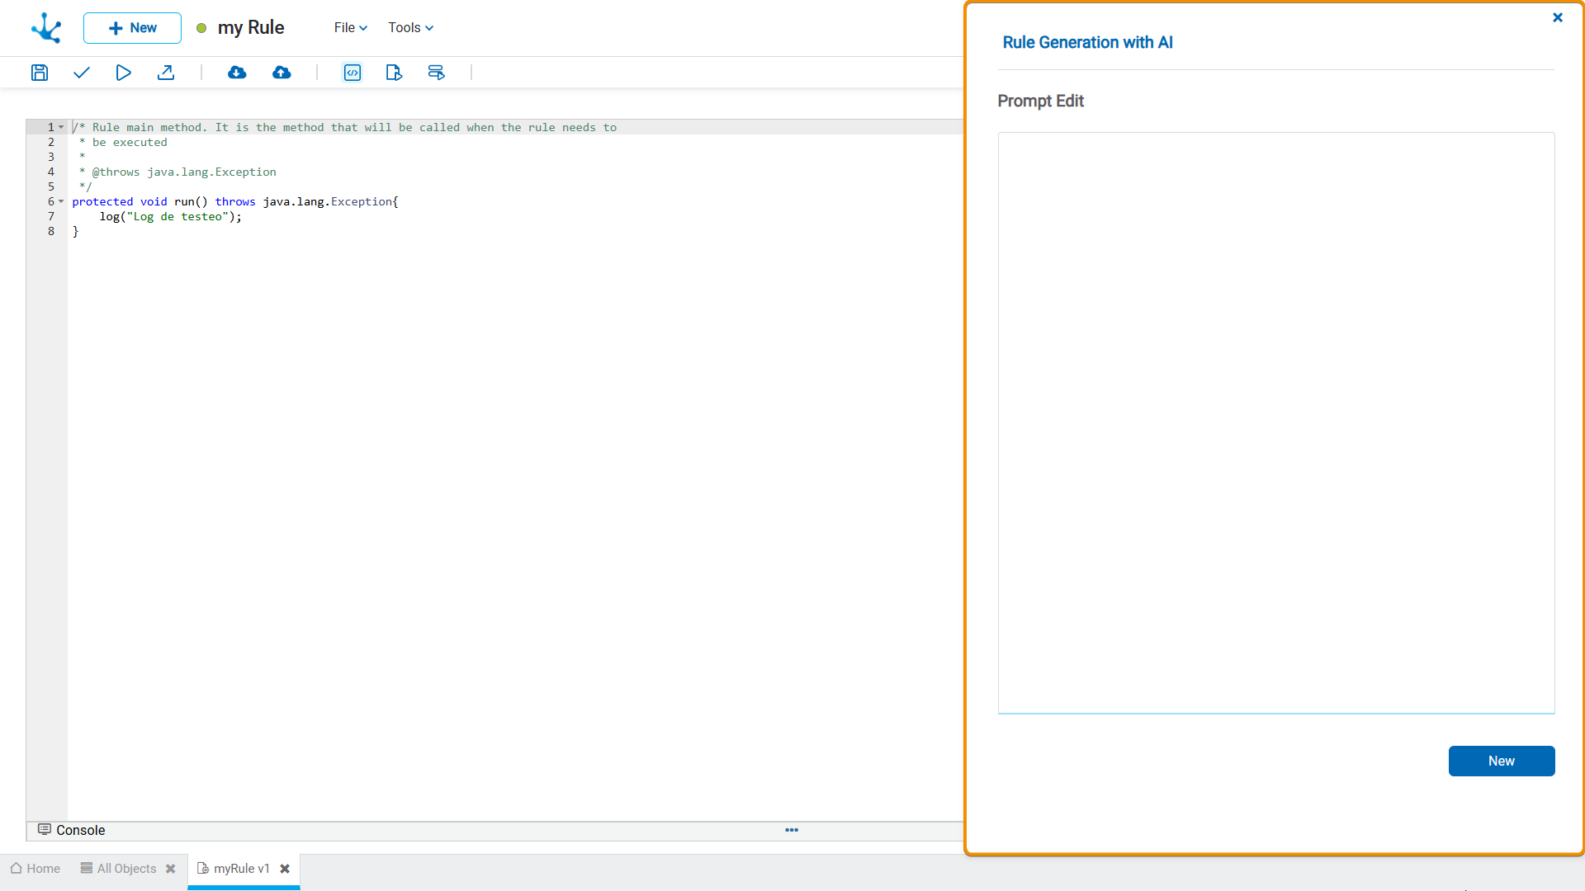Click Console panel options menu
Screen dimensions: 1585x891
tap(792, 830)
